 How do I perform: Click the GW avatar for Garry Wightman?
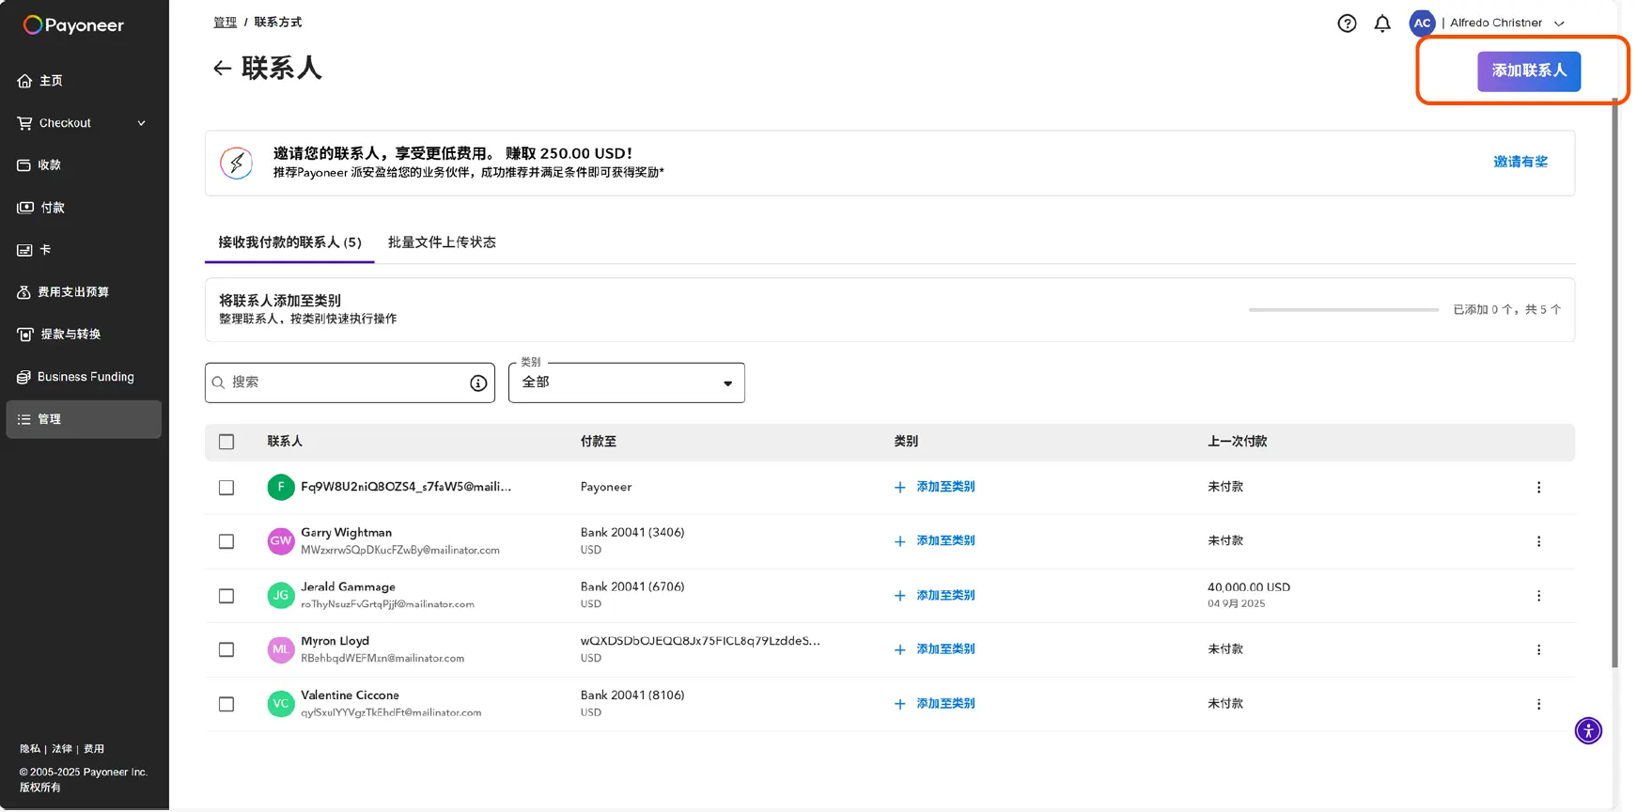281,541
